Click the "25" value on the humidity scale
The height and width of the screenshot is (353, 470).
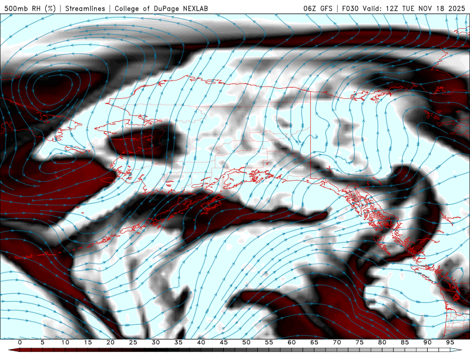coord(133,342)
